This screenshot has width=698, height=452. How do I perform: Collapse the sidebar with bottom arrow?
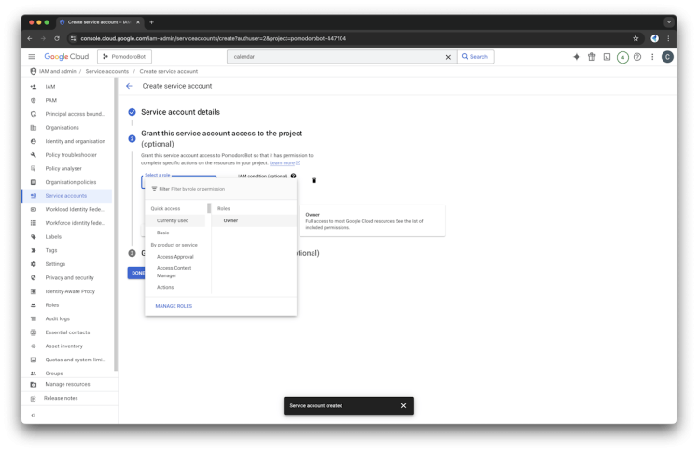tap(34, 415)
